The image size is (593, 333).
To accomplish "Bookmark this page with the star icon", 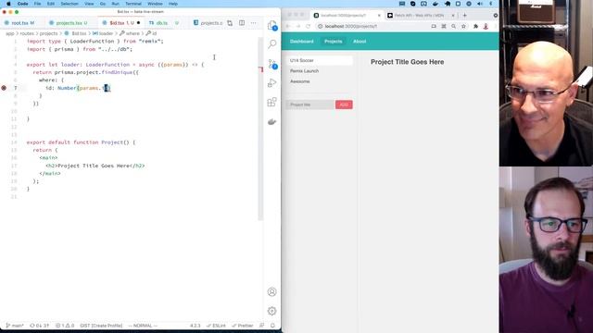I will (463, 27).
